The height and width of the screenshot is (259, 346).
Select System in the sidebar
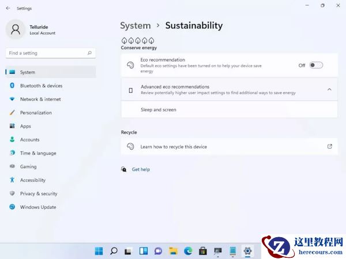[x=51, y=72]
